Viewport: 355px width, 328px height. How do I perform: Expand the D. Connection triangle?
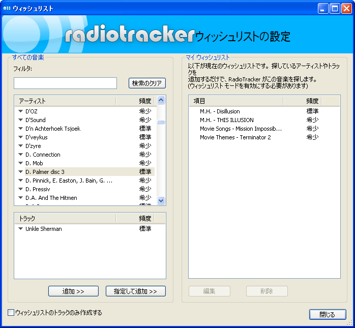pyautogui.click(x=21, y=155)
